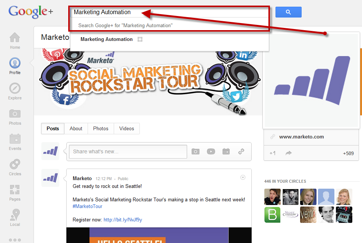Click the +1 button under marketo.com

(x=273, y=153)
